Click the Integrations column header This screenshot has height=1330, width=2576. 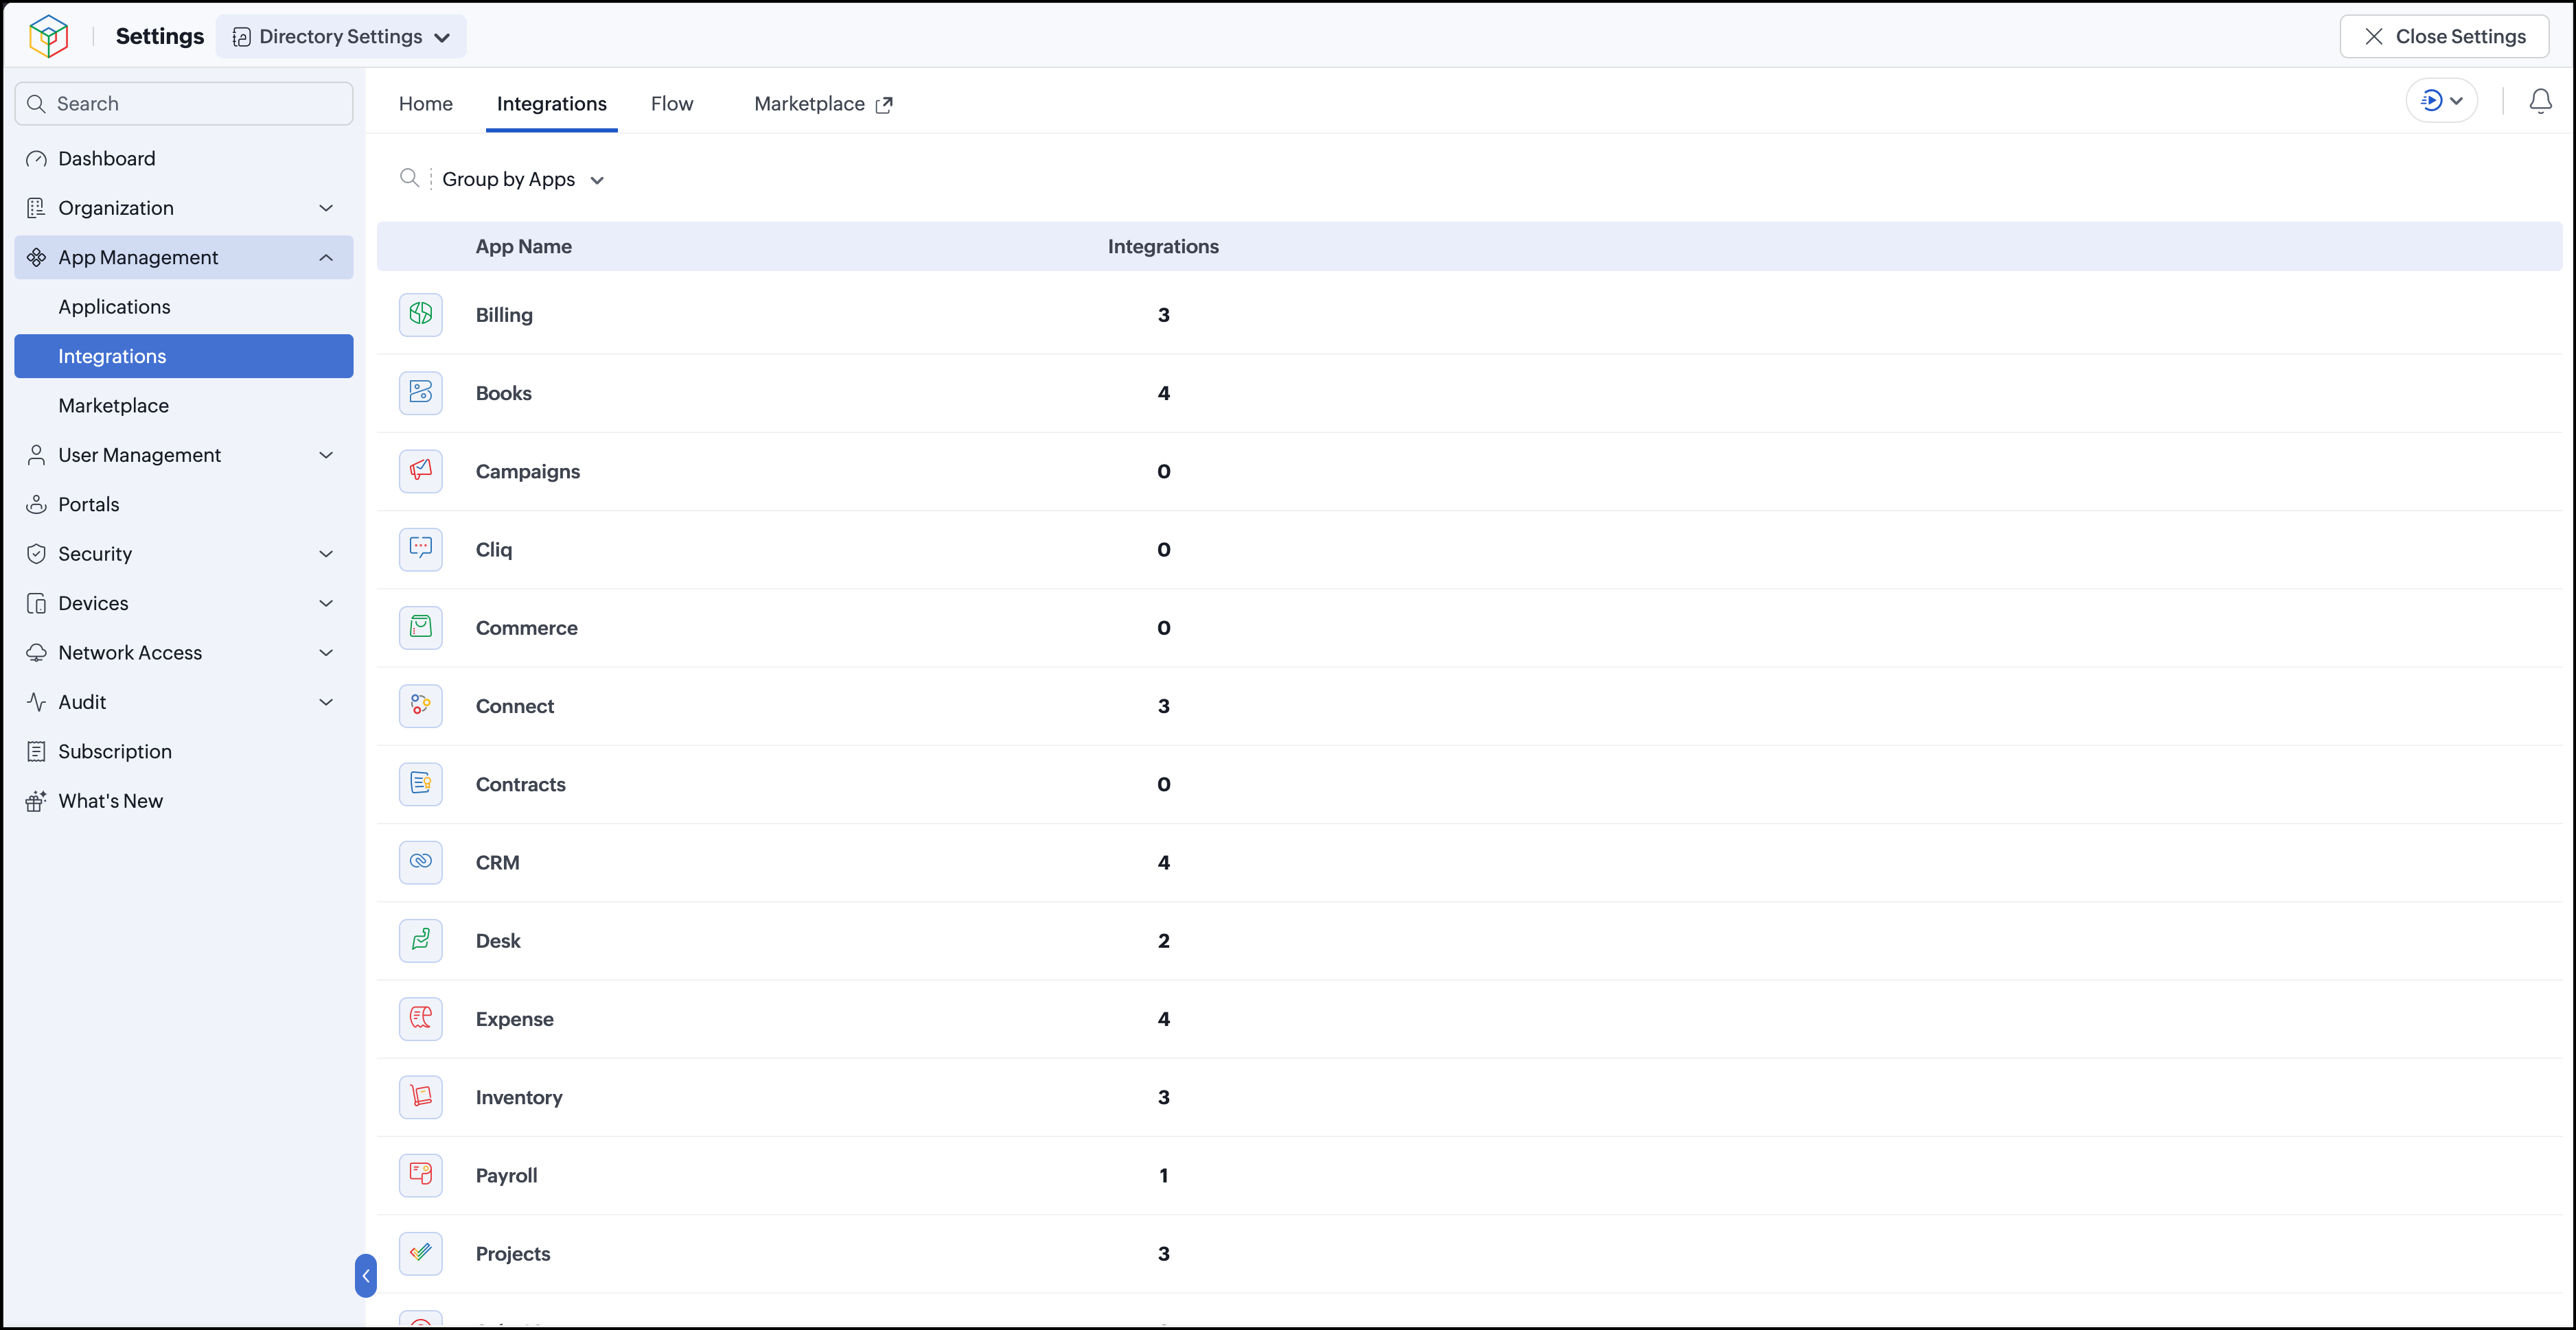(1163, 247)
